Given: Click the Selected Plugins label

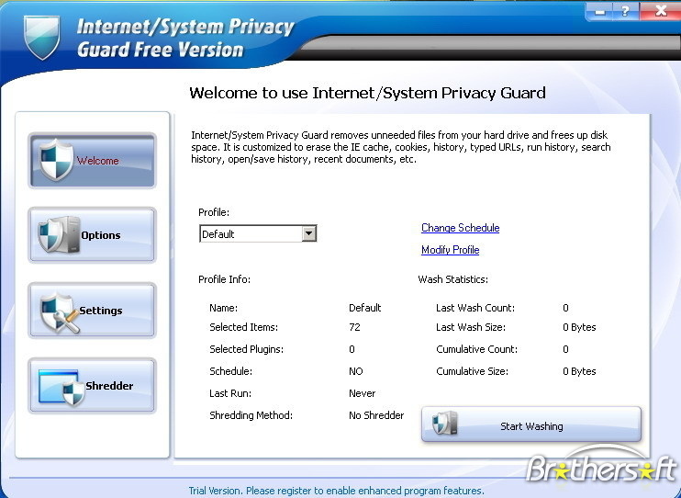Looking at the screenshot, I should pos(246,349).
